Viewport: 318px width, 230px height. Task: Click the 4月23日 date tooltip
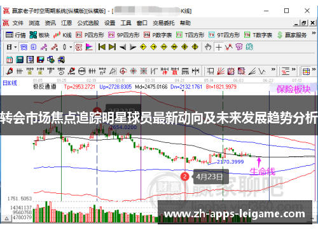pos(211,177)
